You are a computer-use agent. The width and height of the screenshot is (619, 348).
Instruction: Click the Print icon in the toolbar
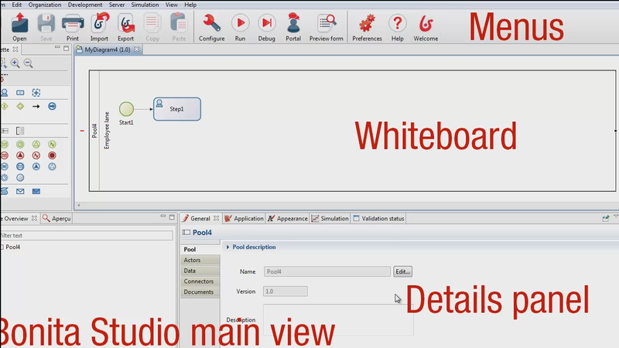(72, 25)
